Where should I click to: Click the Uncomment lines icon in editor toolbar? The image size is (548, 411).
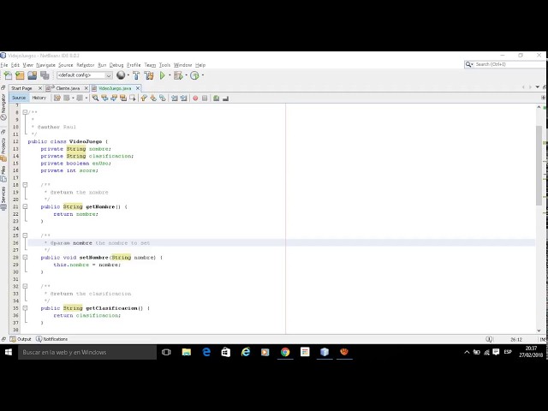coord(225,98)
